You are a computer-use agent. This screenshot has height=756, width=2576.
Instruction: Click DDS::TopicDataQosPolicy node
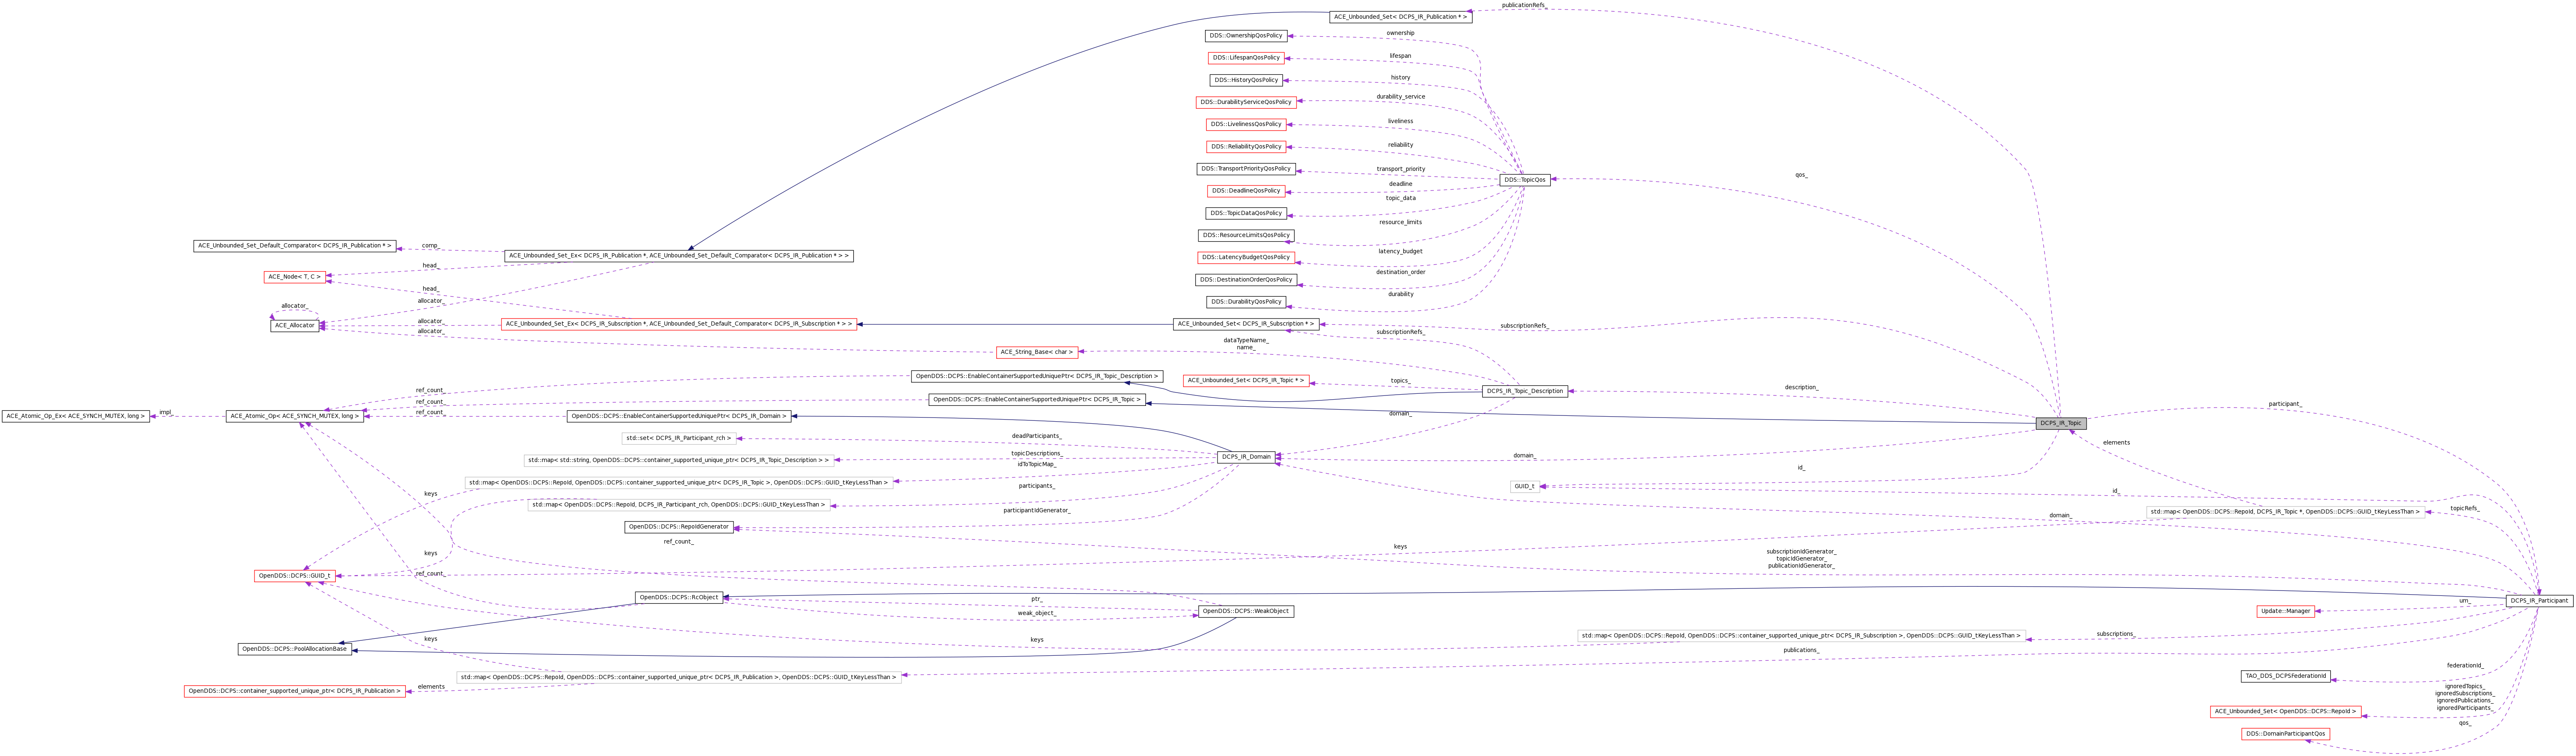1246,213
